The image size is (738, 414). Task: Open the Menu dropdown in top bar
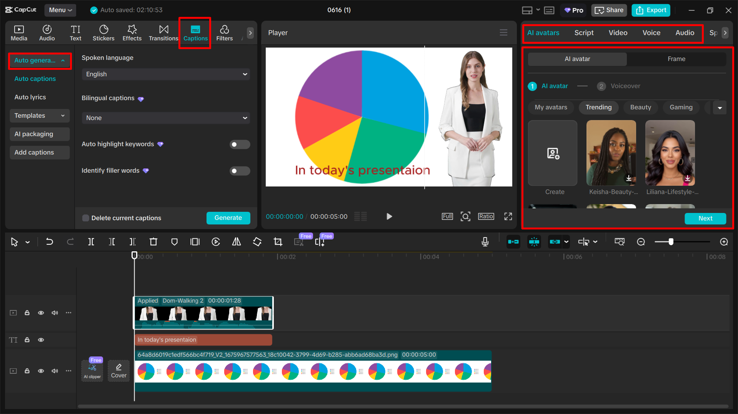click(x=60, y=10)
